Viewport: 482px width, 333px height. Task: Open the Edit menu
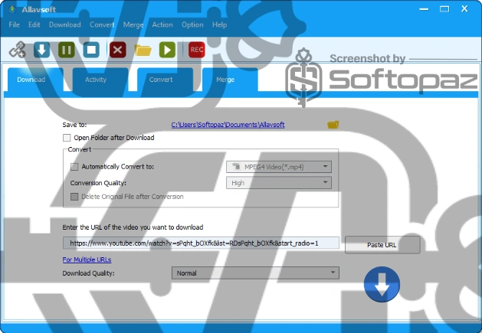(34, 24)
